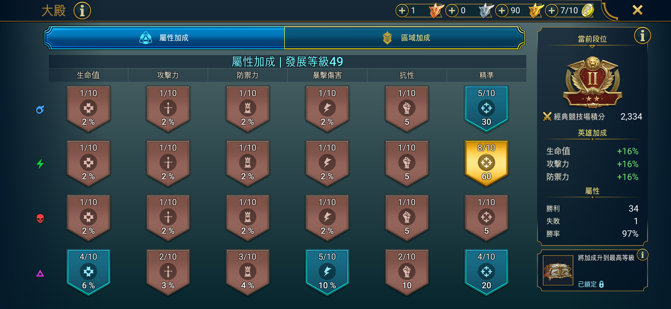671x309 pixels.
Task: Add bronze medals with the plus button
Action: [402, 10]
